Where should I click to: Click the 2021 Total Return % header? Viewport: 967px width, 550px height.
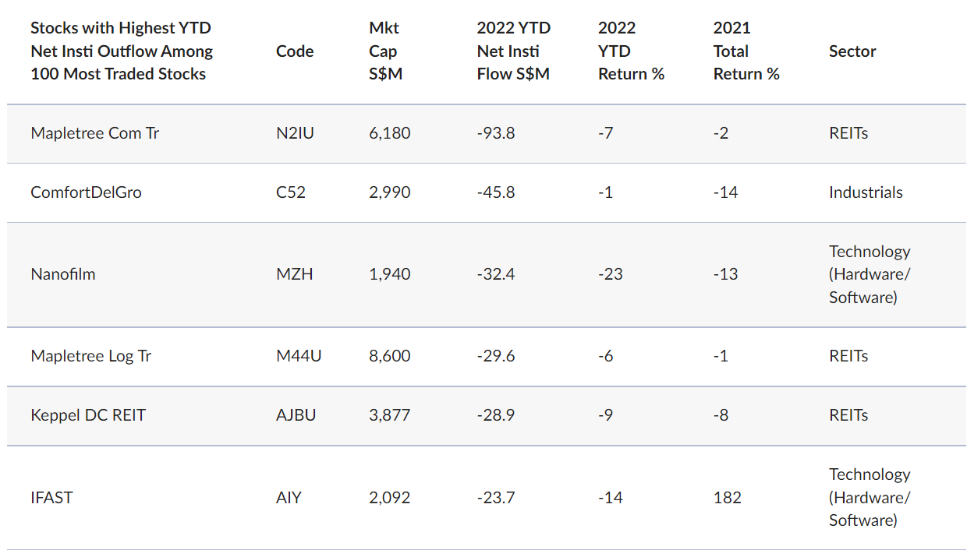(x=746, y=51)
